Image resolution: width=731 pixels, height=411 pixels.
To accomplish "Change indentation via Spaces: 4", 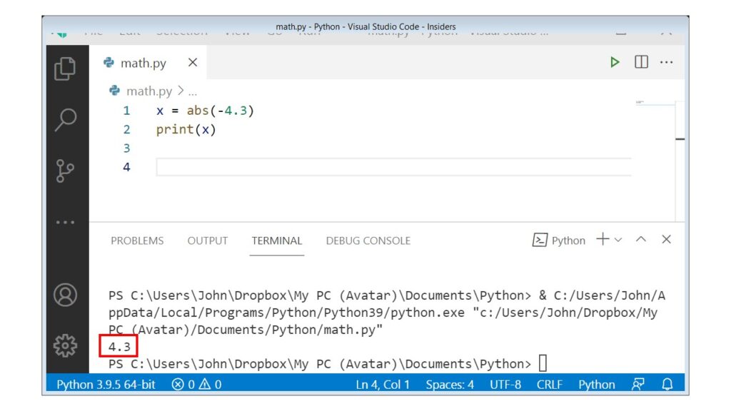I will [450, 385].
